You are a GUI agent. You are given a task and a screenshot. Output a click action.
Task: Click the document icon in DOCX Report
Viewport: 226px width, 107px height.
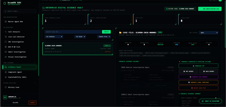pyautogui.click(x=204, y=71)
